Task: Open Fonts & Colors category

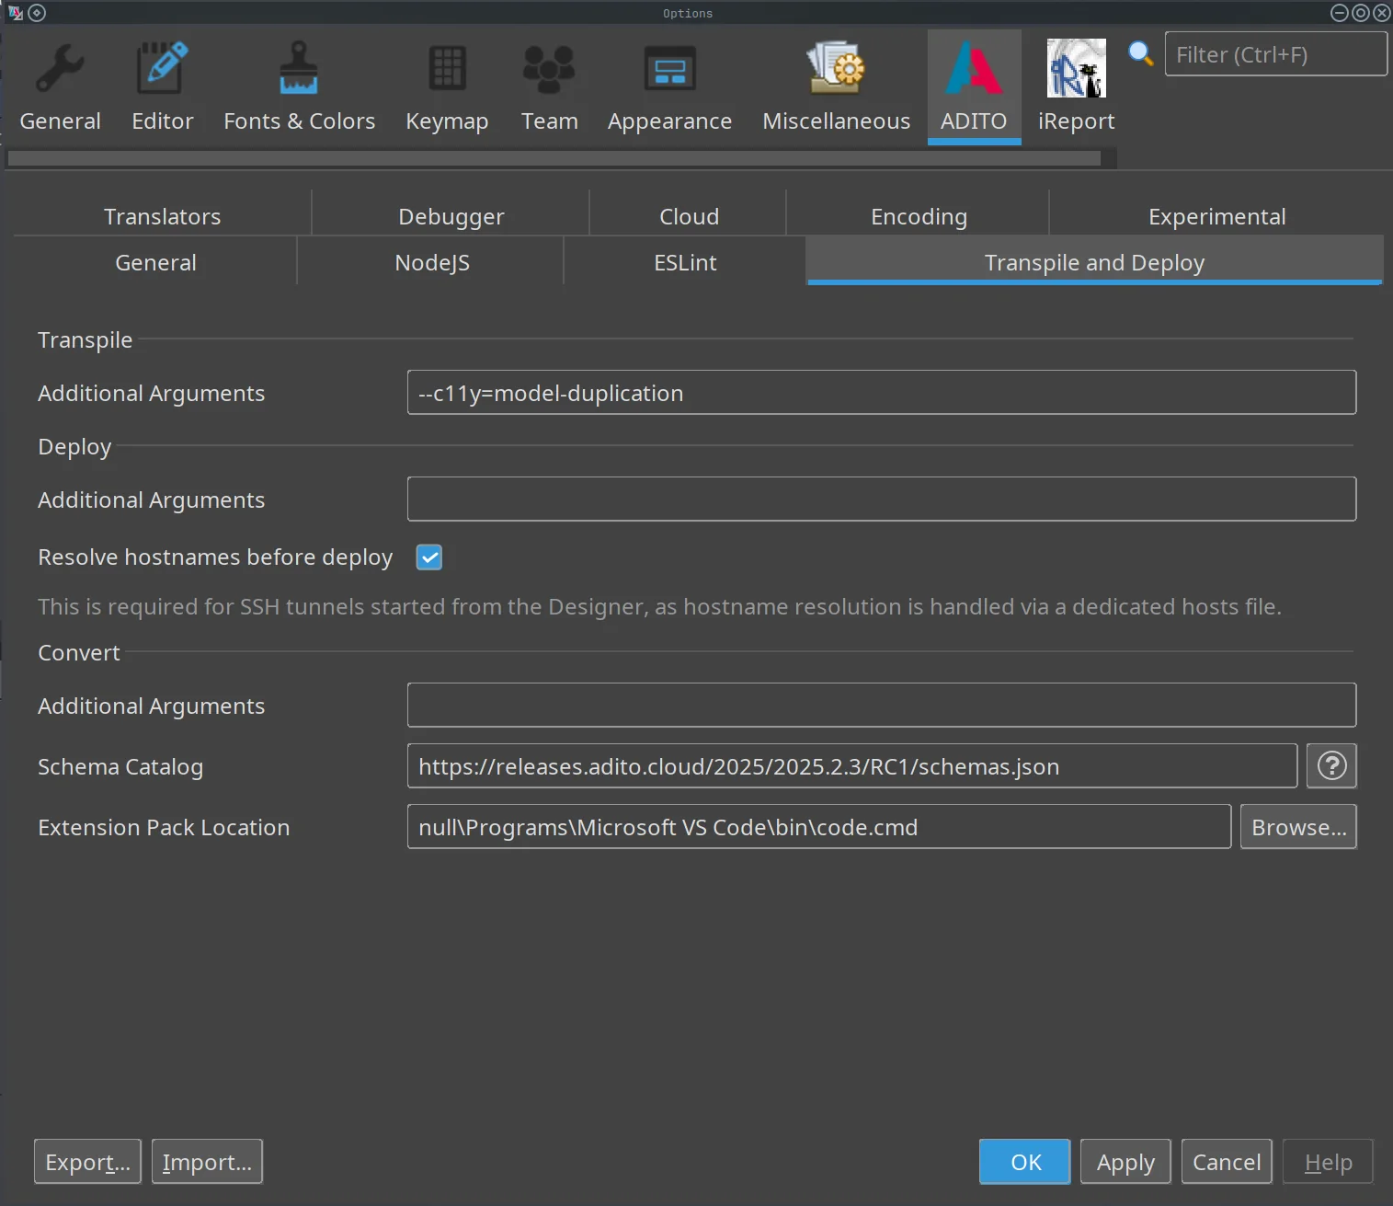Action: pos(299,87)
